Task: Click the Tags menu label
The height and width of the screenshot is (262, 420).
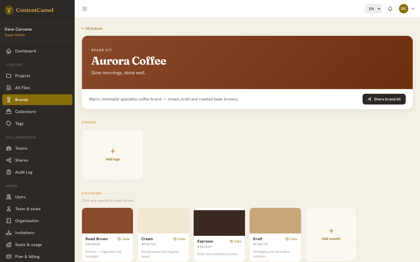Action: (x=19, y=123)
